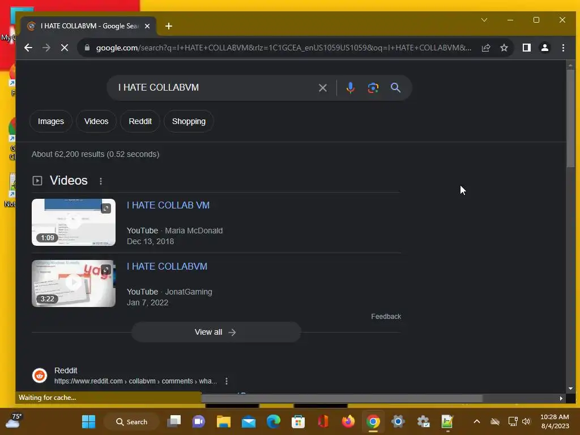Screen dimensions: 580x435
Task: Filter results by Videos
Action: pos(96,121)
